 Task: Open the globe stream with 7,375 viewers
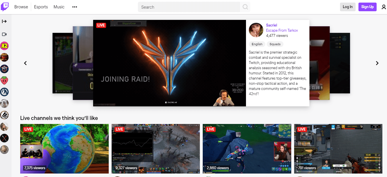64,149
